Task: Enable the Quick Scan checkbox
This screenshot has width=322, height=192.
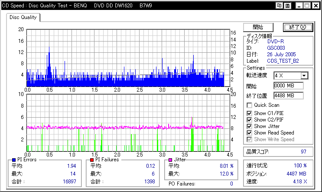Action: coord(249,106)
